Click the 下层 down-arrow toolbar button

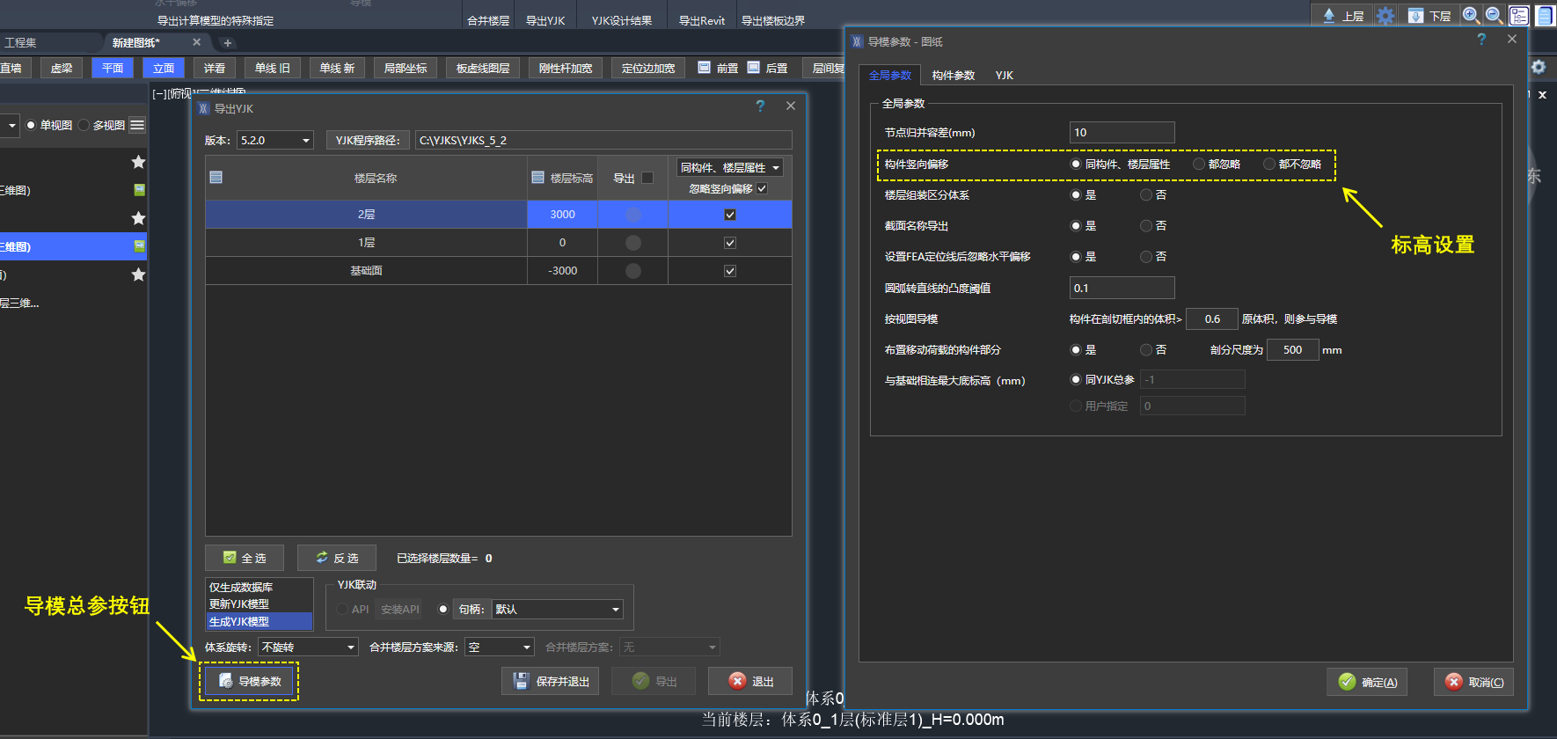[x=1429, y=16]
